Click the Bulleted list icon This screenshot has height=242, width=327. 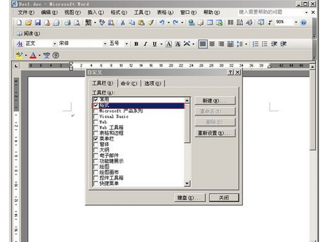(x=264, y=44)
